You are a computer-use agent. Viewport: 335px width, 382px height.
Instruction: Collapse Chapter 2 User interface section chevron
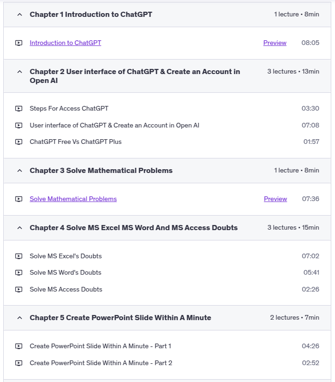[19, 72]
